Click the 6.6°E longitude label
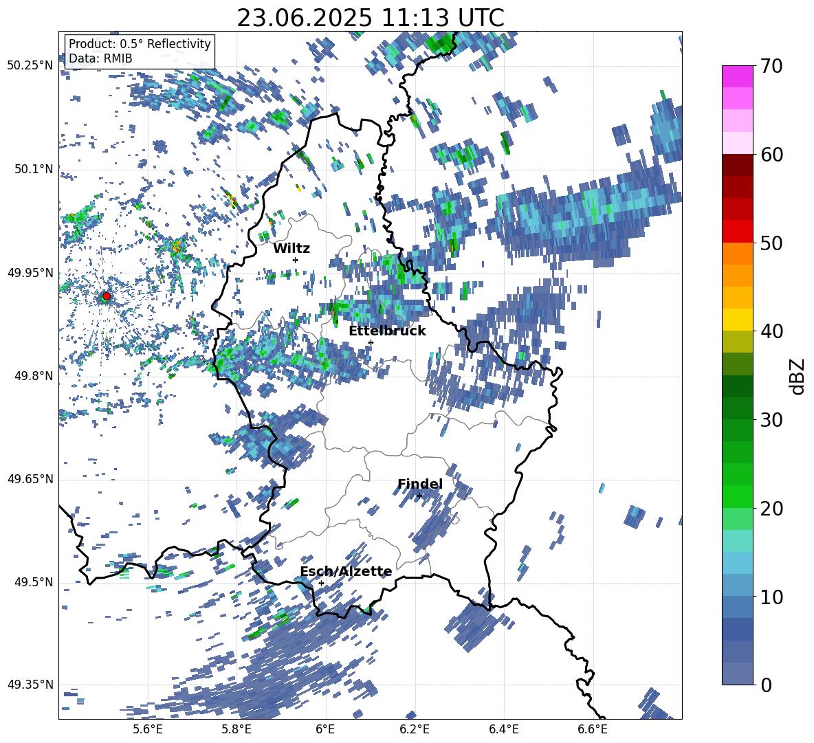Screen dimensions: 814x743 [x=593, y=729]
